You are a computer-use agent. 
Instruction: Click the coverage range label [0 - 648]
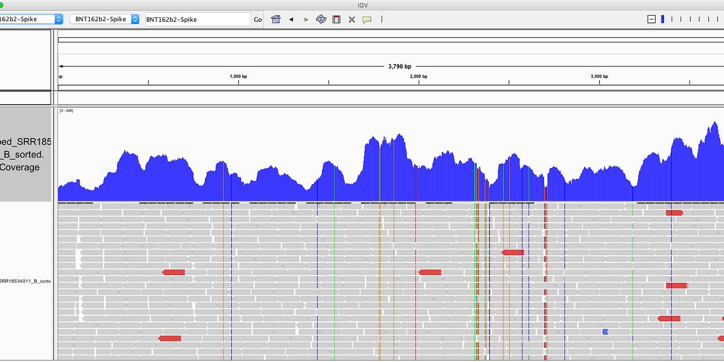pos(66,111)
